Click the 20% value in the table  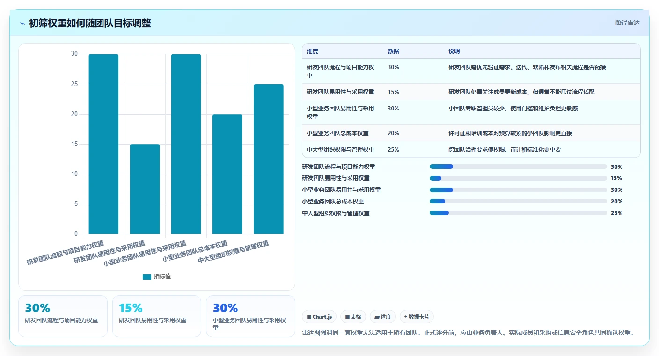pyautogui.click(x=393, y=133)
